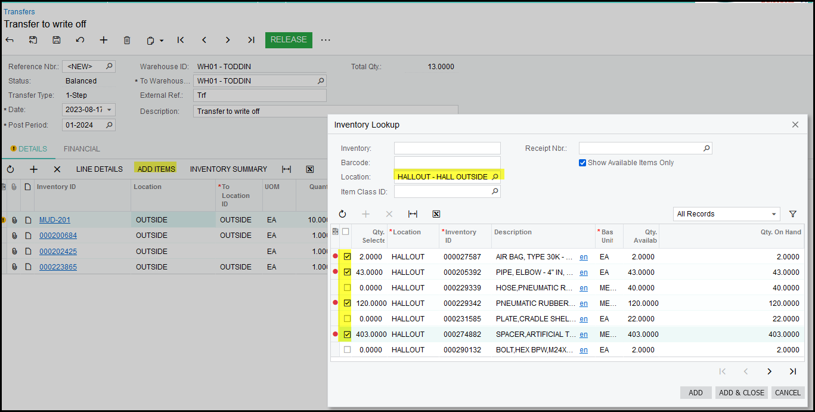Click into the Barcode input field
815x412 pixels.
tap(447, 163)
